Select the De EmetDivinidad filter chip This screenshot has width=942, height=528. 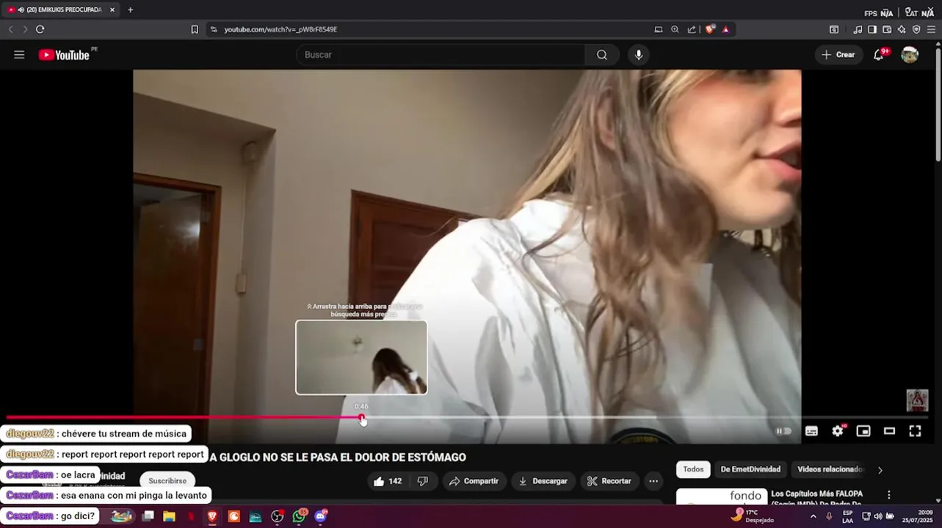pyautogui.click(x=750, y=469)
